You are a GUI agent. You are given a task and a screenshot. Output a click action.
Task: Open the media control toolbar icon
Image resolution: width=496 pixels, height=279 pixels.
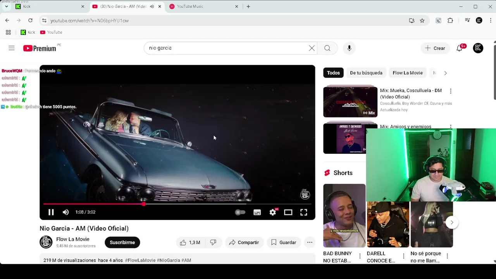pos(467,21)
